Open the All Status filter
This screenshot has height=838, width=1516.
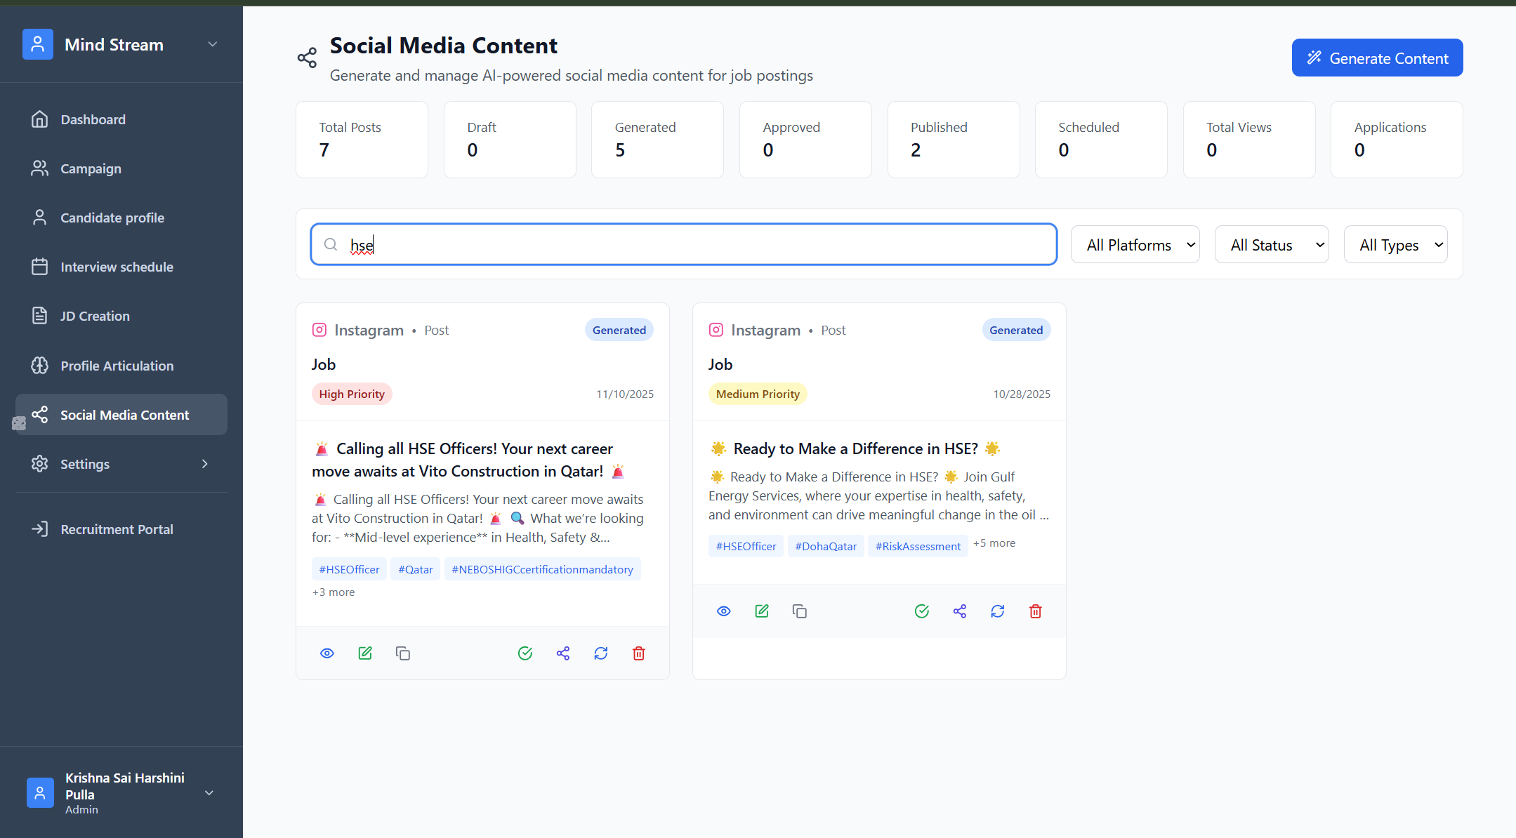pos(1271,245)
